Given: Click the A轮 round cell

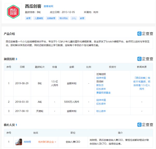Looking at the screenshot, I should [x=40, y=102].
